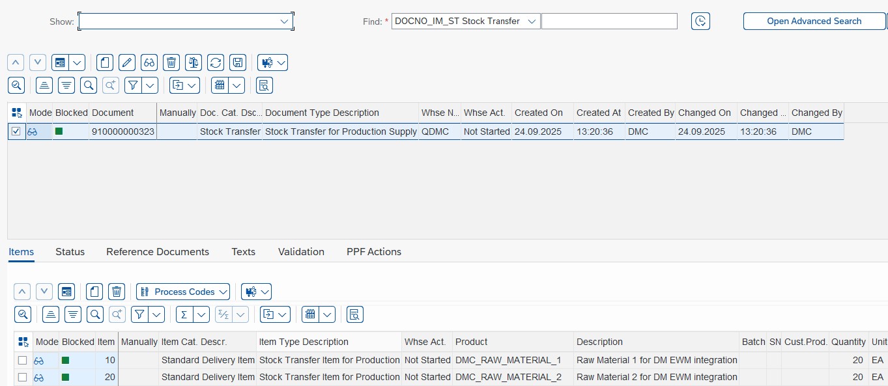Viewport: 888px width, 386px height.
Task: Expand layout dropdown arrow in header toolbar
Action: tap(236, 85)
